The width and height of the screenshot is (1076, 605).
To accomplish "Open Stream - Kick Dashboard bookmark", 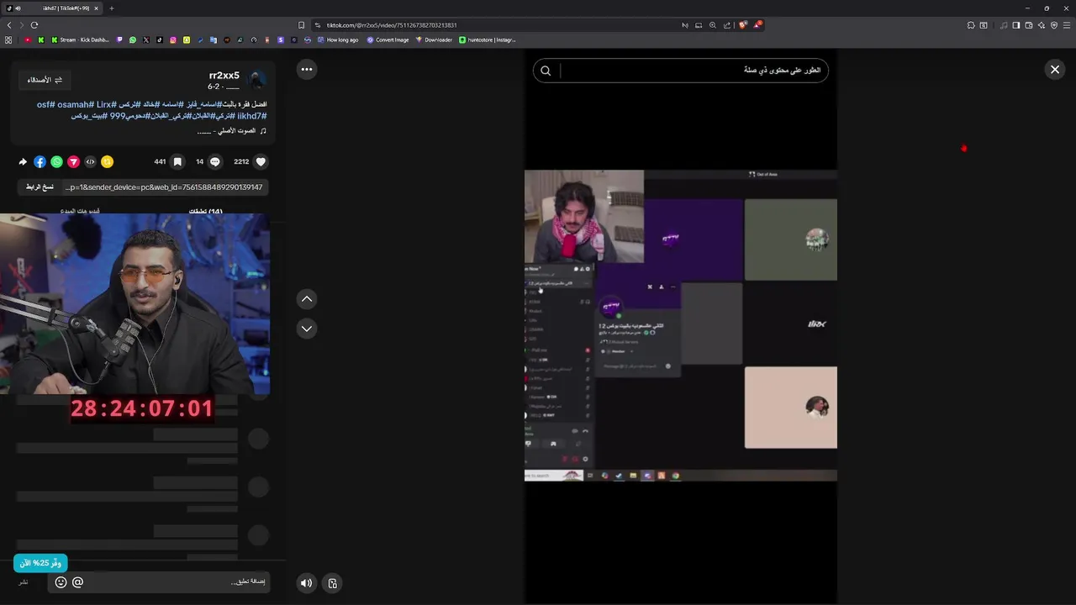I will (81, 39).
